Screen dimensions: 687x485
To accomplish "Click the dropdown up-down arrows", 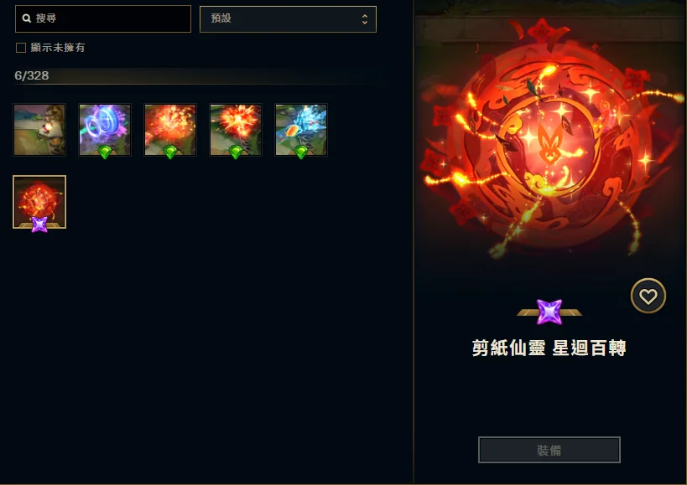I will pyautogui.click(x=365, y=18).
